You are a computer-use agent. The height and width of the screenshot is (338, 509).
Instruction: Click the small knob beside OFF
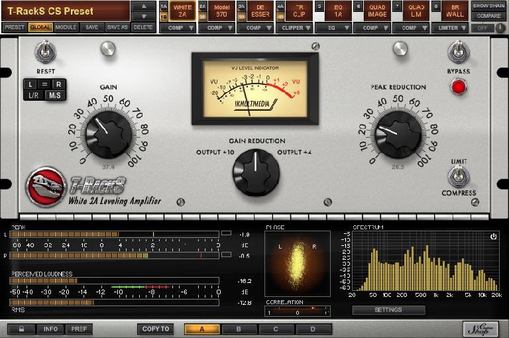tap(500, 28)
